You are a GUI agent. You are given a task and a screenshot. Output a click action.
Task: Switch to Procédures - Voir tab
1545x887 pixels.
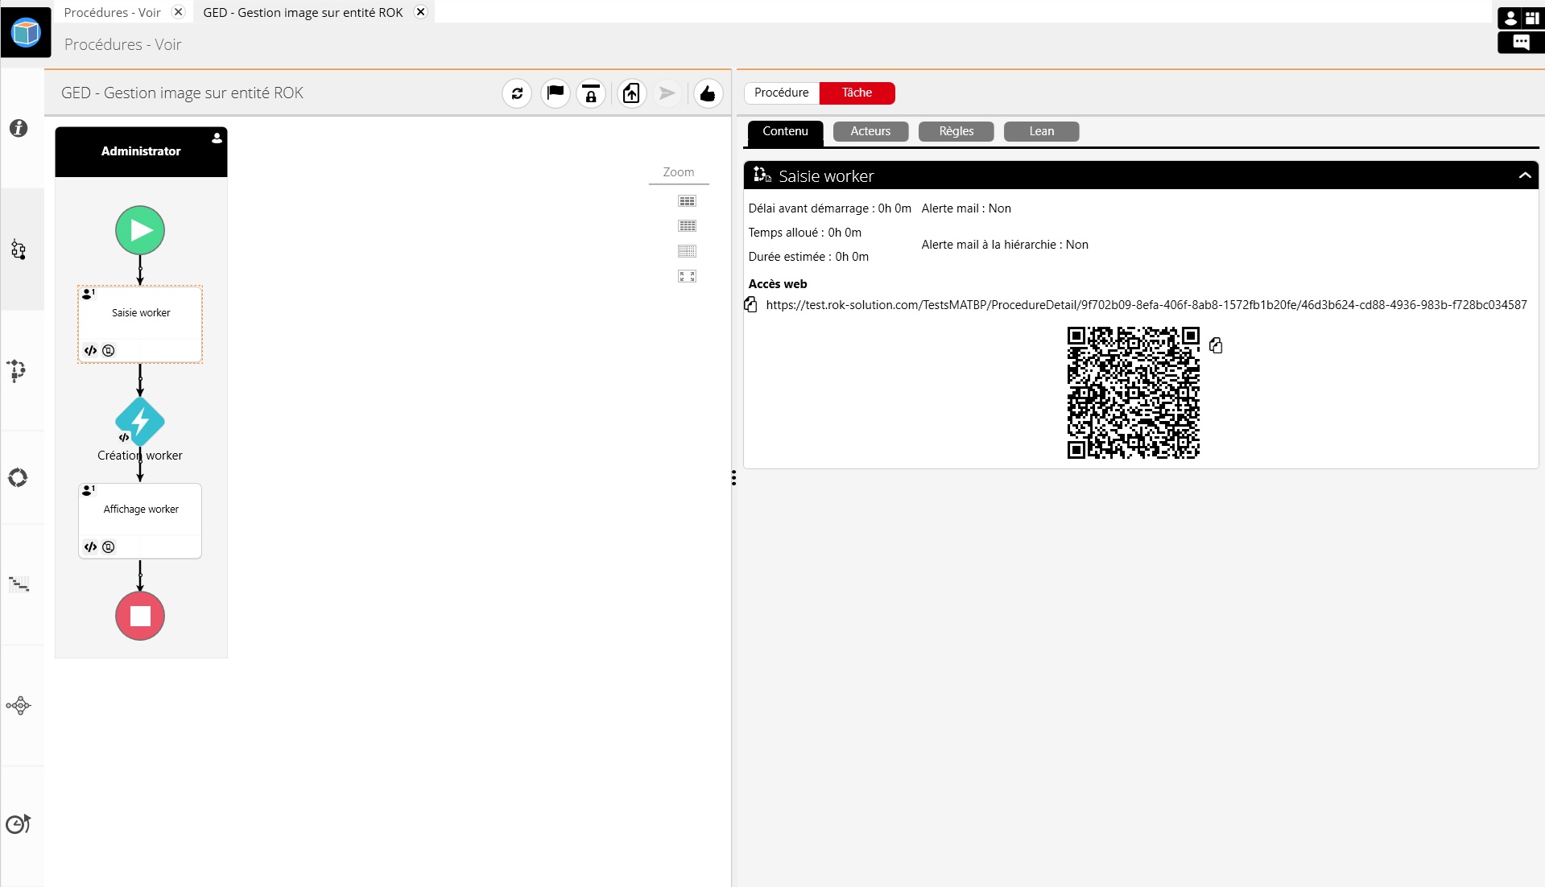pos(112,12)
